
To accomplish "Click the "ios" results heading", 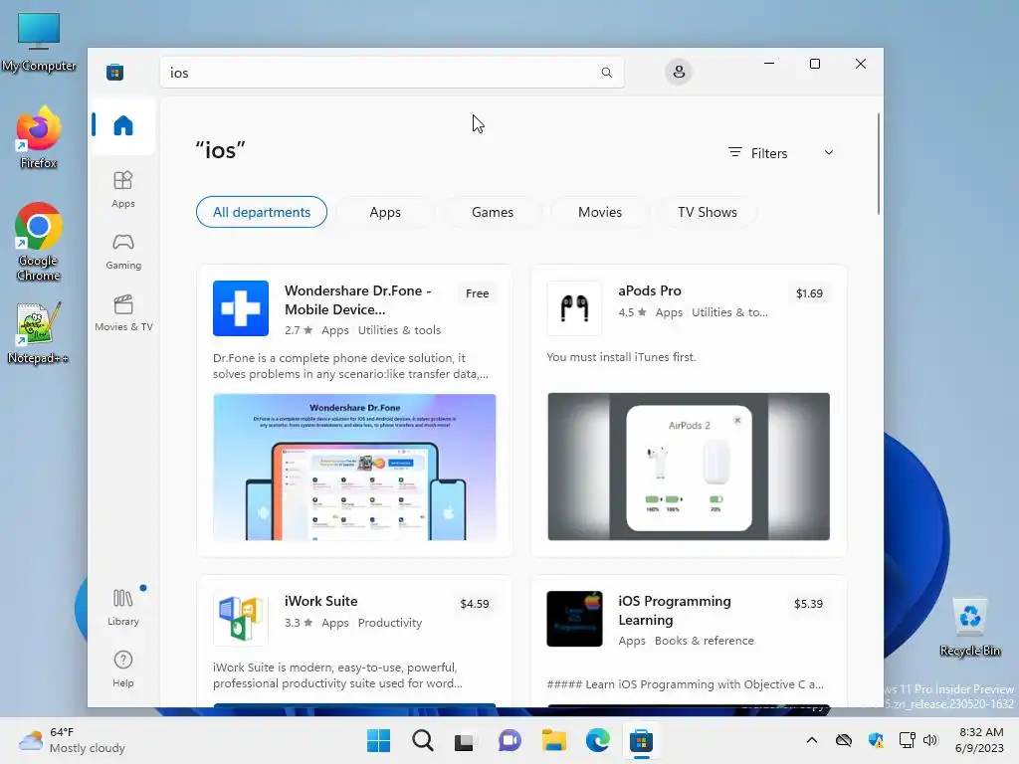I will pyautogui.click(x=220, y=150).
